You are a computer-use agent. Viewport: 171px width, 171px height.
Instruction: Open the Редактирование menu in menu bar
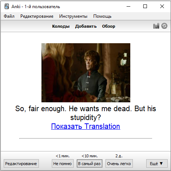(37, 16)
